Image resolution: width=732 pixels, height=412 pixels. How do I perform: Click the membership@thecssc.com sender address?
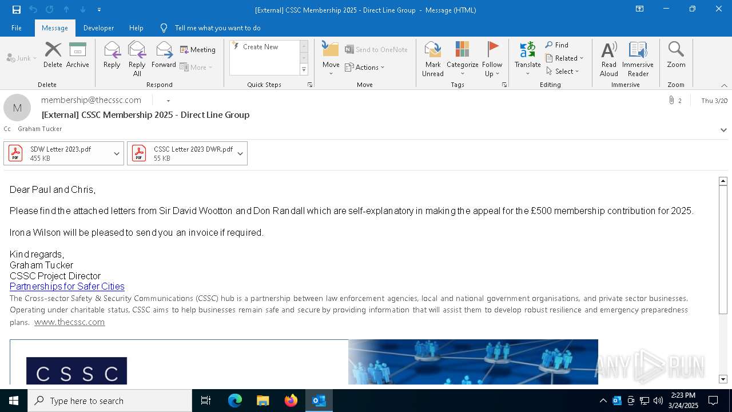(x=91, y=100)
